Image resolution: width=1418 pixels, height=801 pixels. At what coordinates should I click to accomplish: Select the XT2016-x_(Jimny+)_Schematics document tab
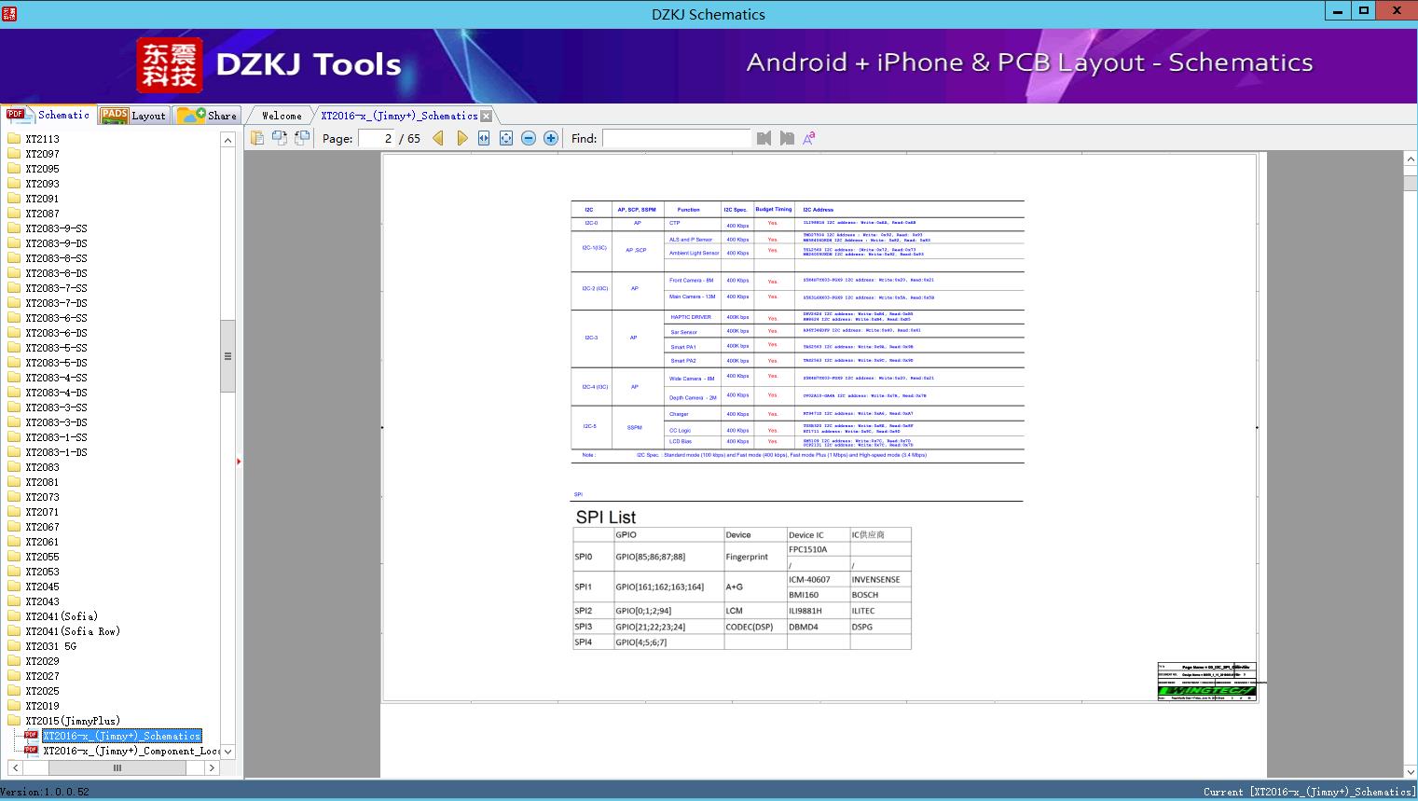(x=399, y=116)
